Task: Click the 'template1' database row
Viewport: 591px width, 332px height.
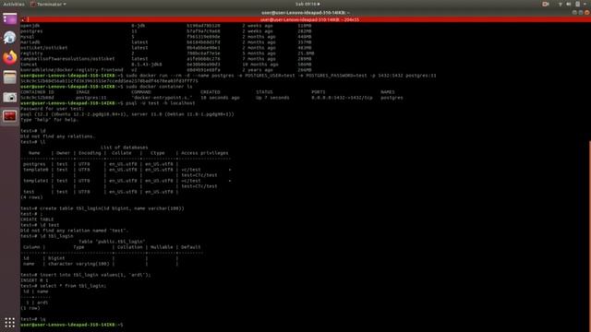Action: [x=127, y=181]
